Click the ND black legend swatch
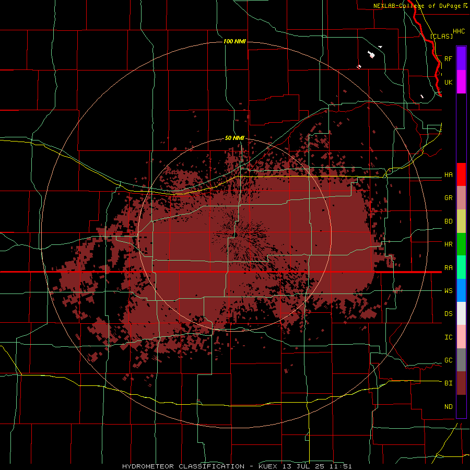Screen dimensions: 470x470 (x=461, y=406)
